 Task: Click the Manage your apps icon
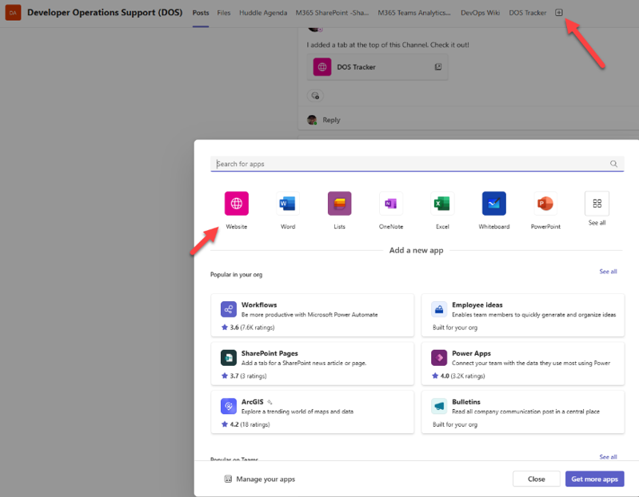point(228,479)
